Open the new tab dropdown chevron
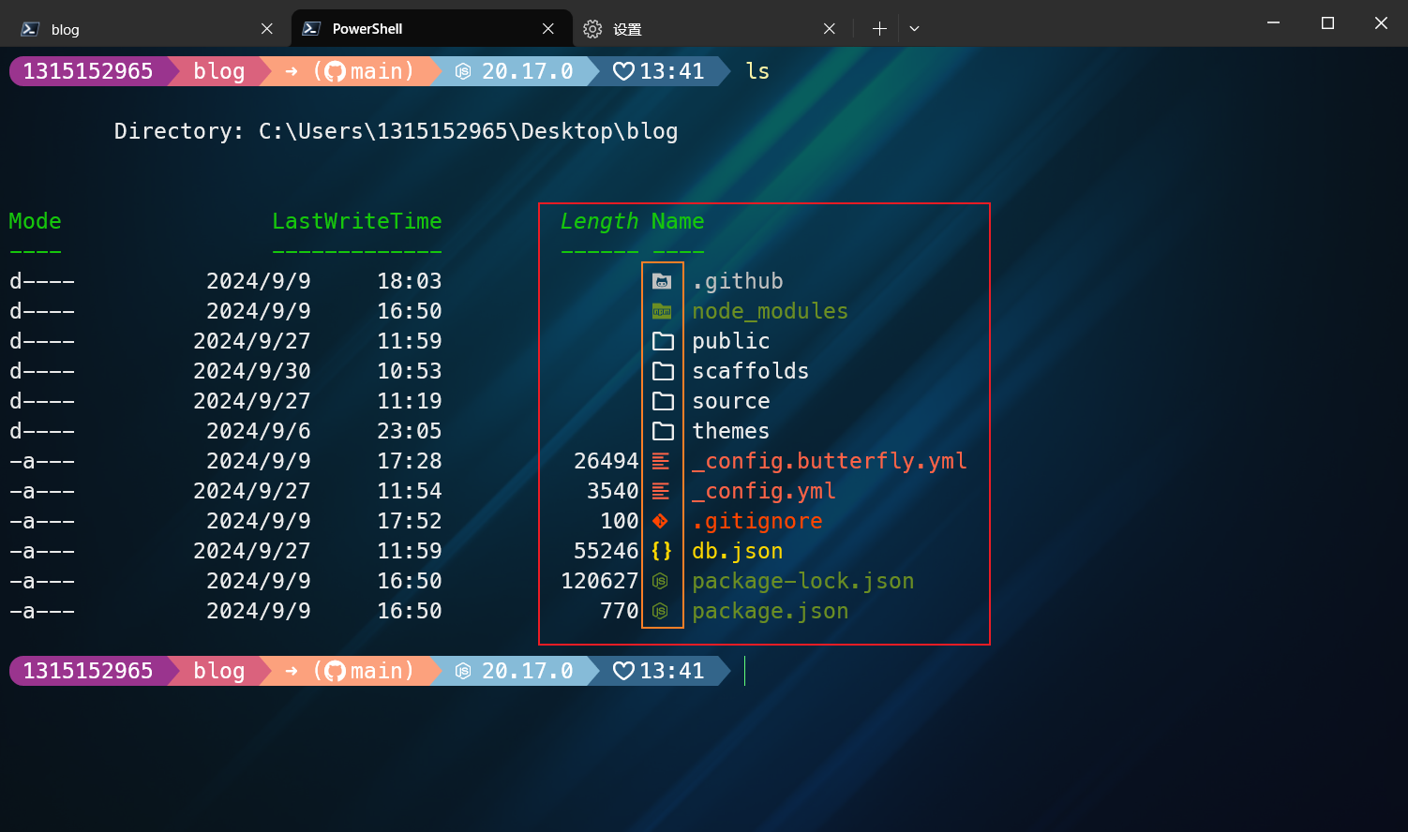 (x=914, y=29)
